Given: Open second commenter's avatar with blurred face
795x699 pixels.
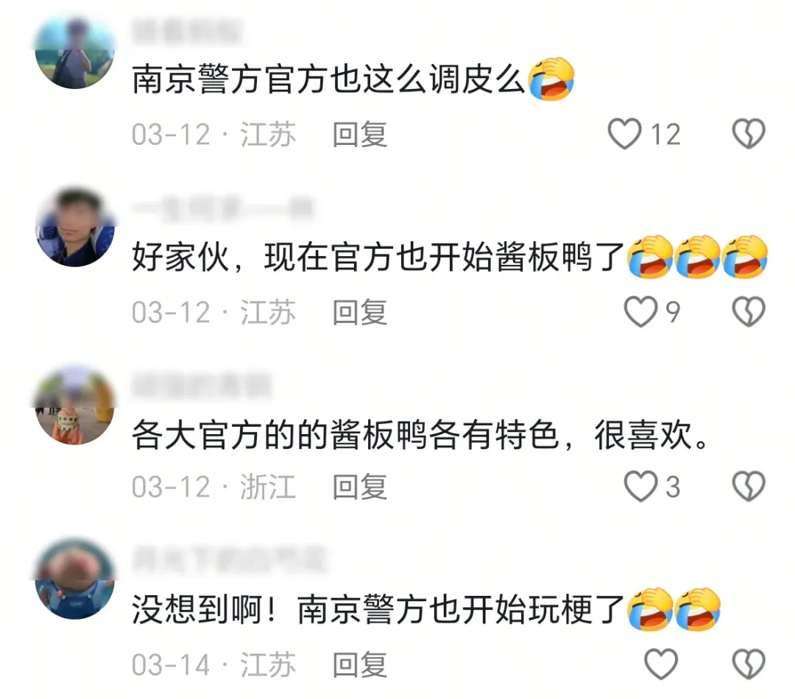Looking at the screenshot, I should [x=75, y=227].
